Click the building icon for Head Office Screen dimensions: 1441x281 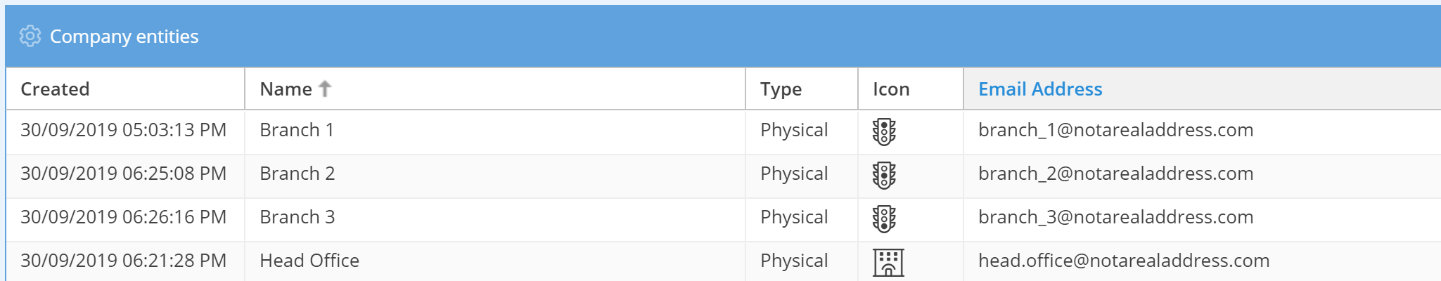point(888,262)
